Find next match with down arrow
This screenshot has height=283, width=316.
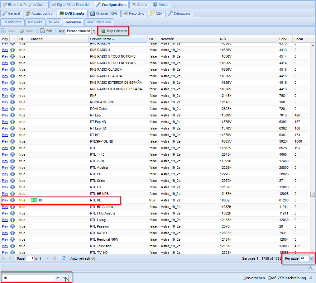click(65, 278)
